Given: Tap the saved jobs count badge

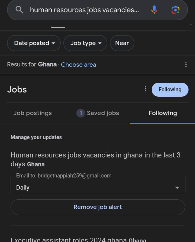Looking at the screenshot, I should click(81, 113).
